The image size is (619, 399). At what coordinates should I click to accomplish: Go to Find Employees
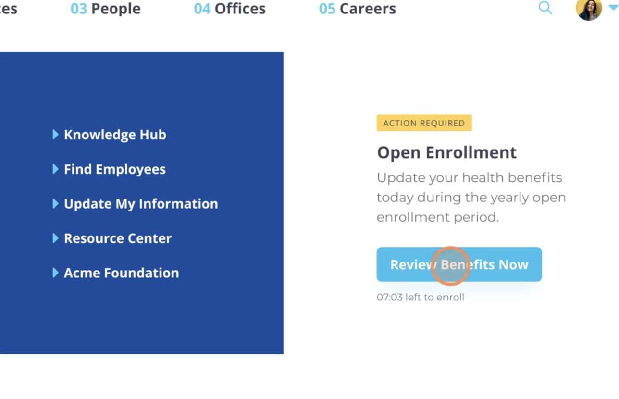pyautogui.click(x=114, y=169)
